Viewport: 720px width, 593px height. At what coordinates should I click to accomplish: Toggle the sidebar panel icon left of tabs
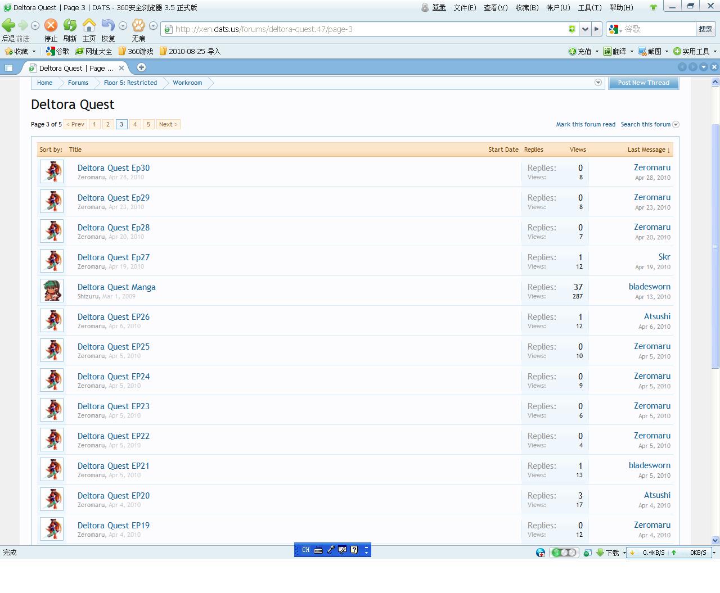click(x=9, y=67)
